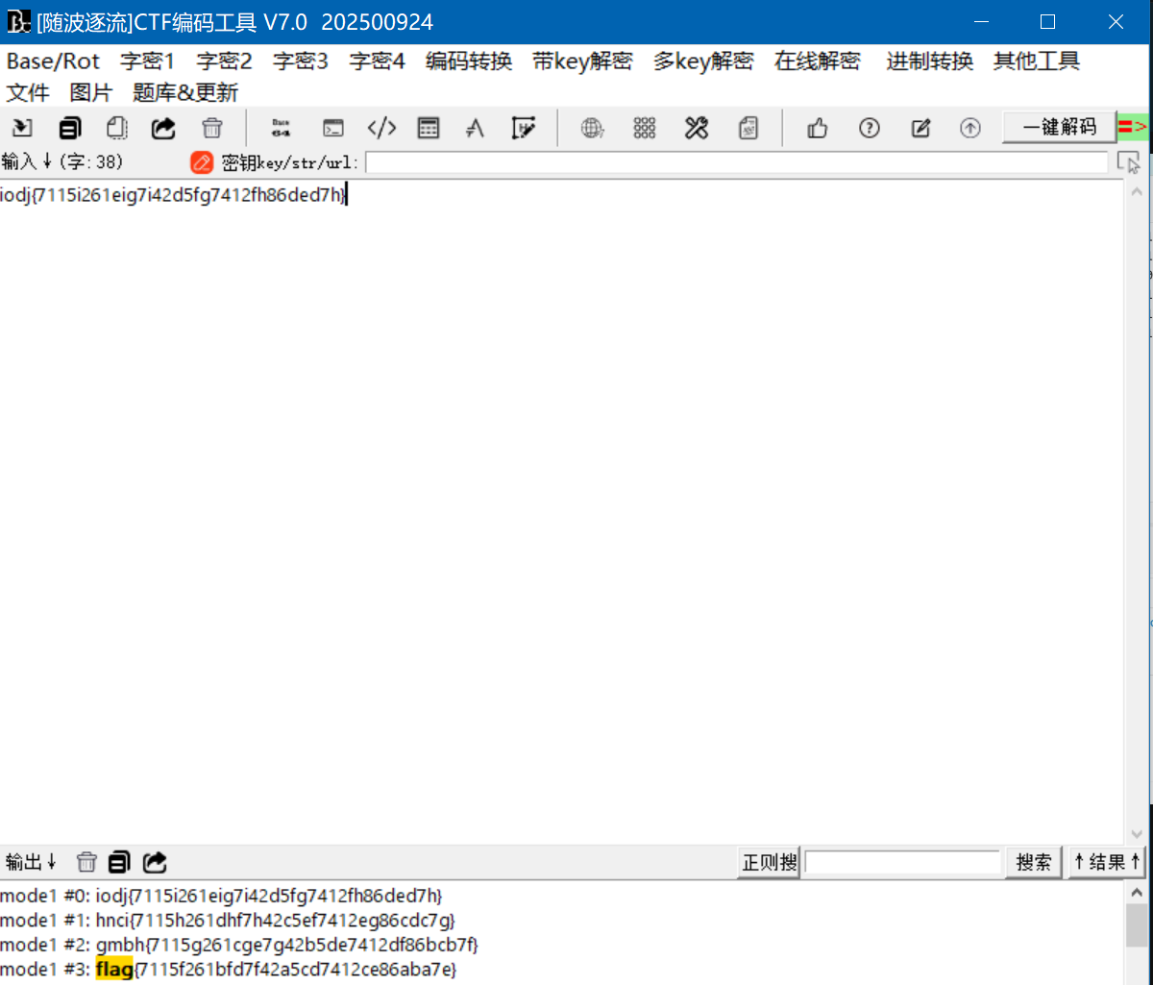Click the thumbs-up icon in toolbar
This screenshot has height=985, width=1153.
pos(818,128)
